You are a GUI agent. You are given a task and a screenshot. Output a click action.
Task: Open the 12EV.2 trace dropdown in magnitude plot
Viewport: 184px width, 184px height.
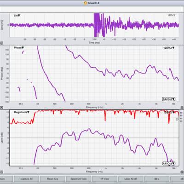click(169, 112)
